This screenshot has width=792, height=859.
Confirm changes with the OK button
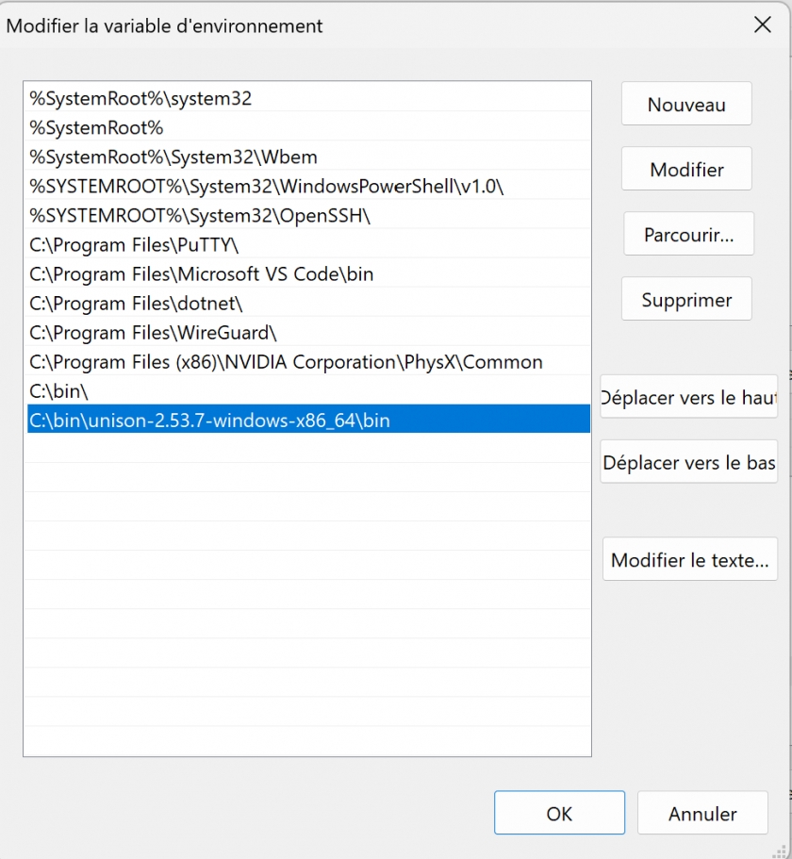click(x=559, y=813)
